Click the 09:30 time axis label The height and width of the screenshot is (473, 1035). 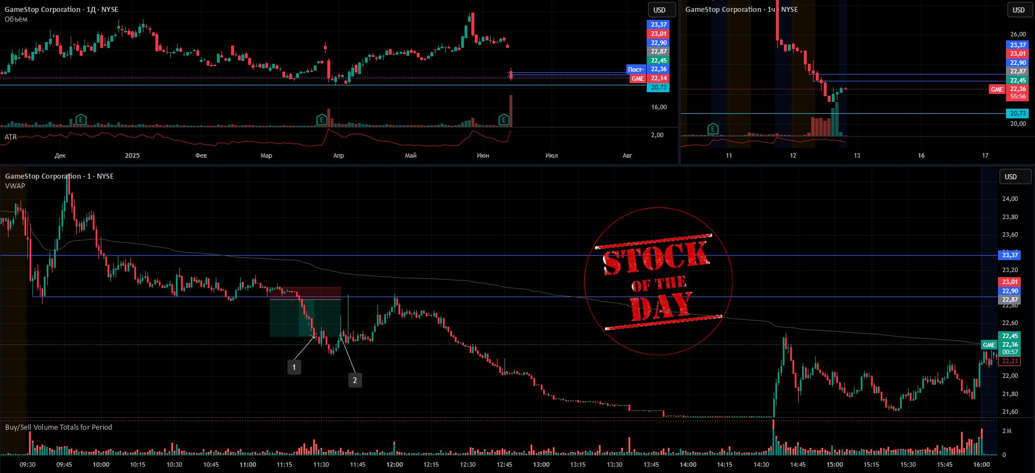click(x=27, y=464)
